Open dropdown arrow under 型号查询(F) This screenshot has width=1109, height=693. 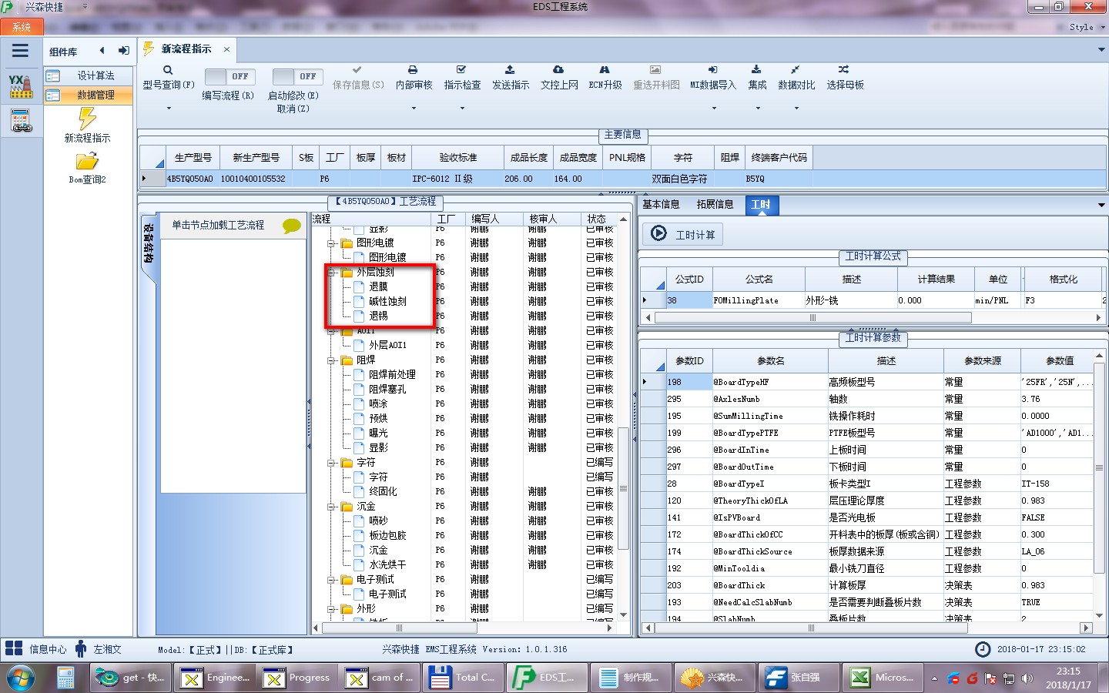[168, 109]
